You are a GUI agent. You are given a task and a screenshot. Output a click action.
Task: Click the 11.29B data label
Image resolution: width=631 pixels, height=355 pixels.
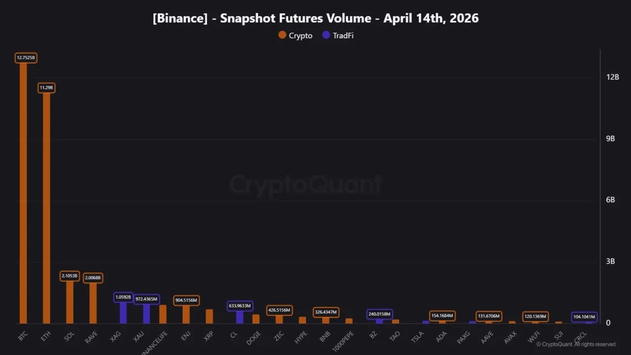pyautogui.click(x=46, y=88)
